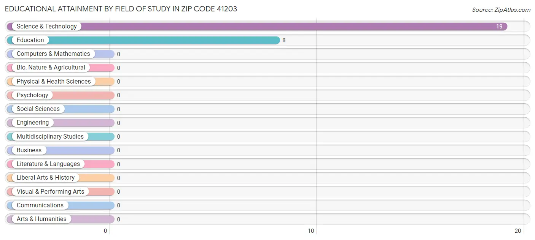Click the x-axis tick label 20
Viewport: 535px width, 240px height.
[518, 231]
